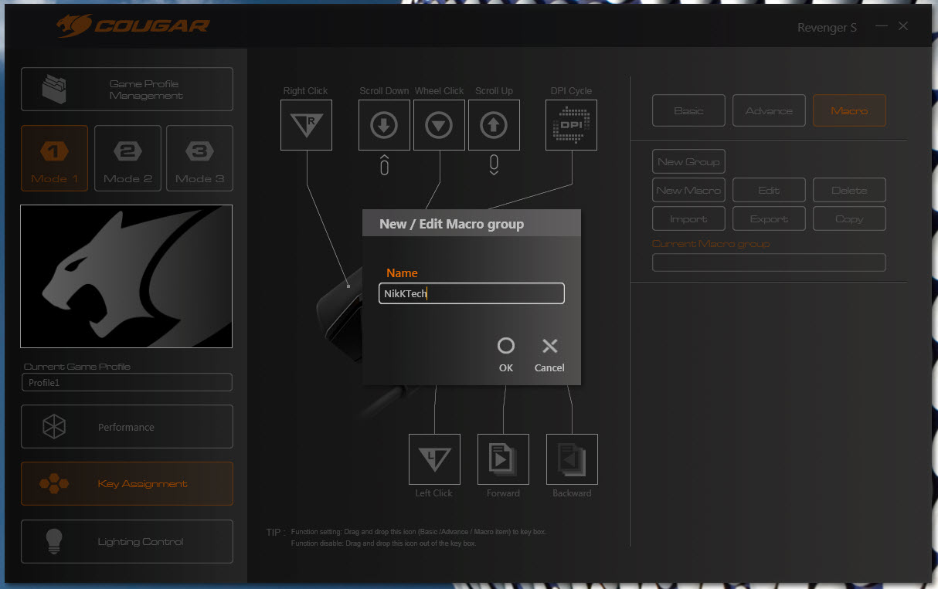Confirm with the OK circle icon
938x589 pixels.
[506, 346]
